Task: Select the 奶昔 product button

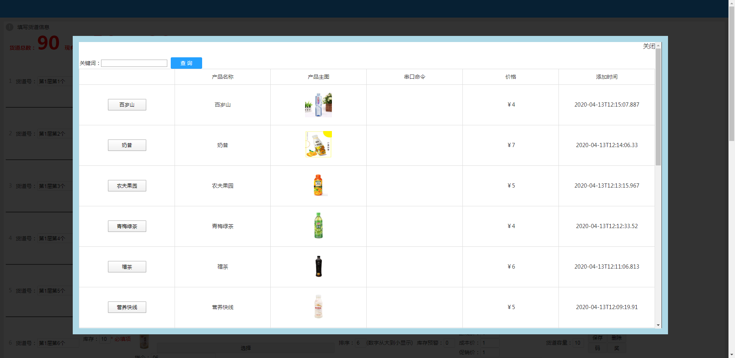Action: pyautogui.click(x=127, y=145)
